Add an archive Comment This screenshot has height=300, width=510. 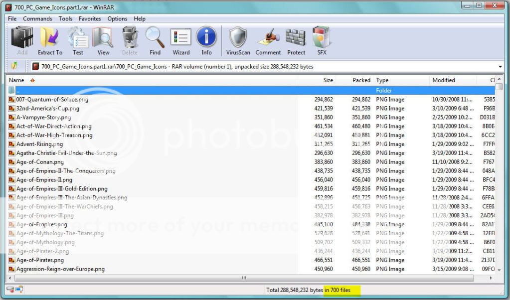coord(268,41)
